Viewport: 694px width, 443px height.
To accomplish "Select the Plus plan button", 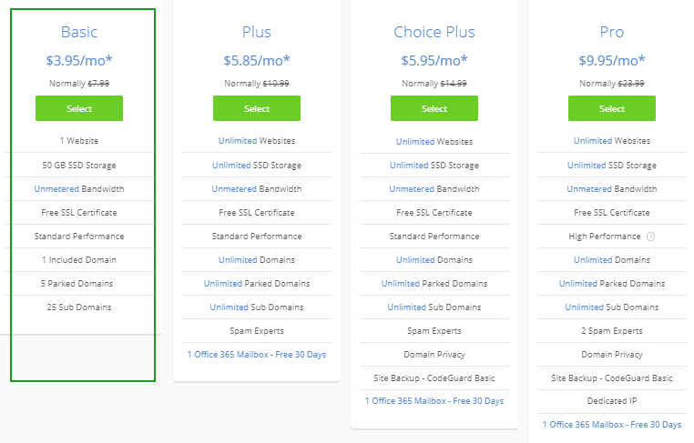I will tap(257, 108).
